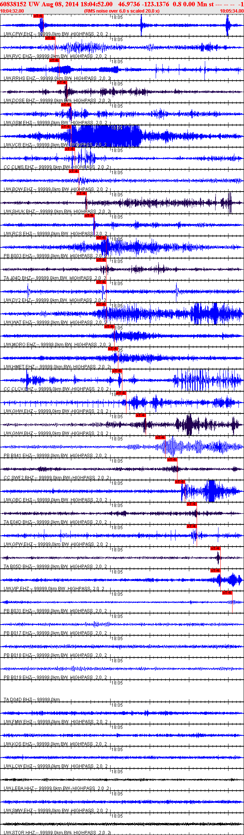This screenshot has height=835, width=244.
Task: Click the pick marker on TA.B05D trace
Action: click(216, 548)
